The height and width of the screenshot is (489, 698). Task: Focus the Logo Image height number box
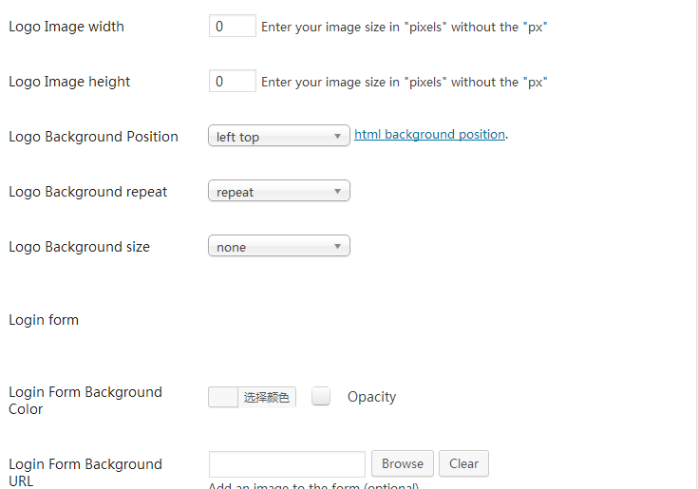[232, 82]
